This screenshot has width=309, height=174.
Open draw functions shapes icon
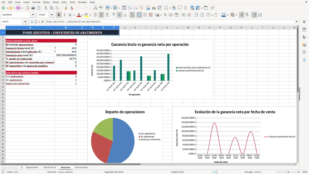[213, 8]
